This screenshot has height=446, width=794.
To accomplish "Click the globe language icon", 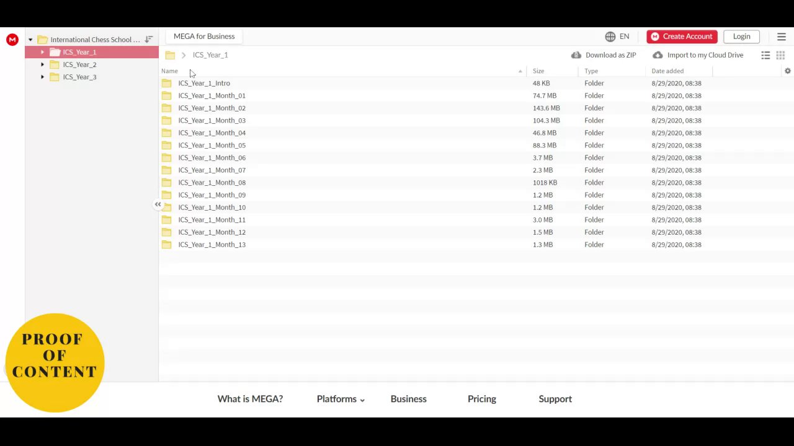I will (610, 37).
